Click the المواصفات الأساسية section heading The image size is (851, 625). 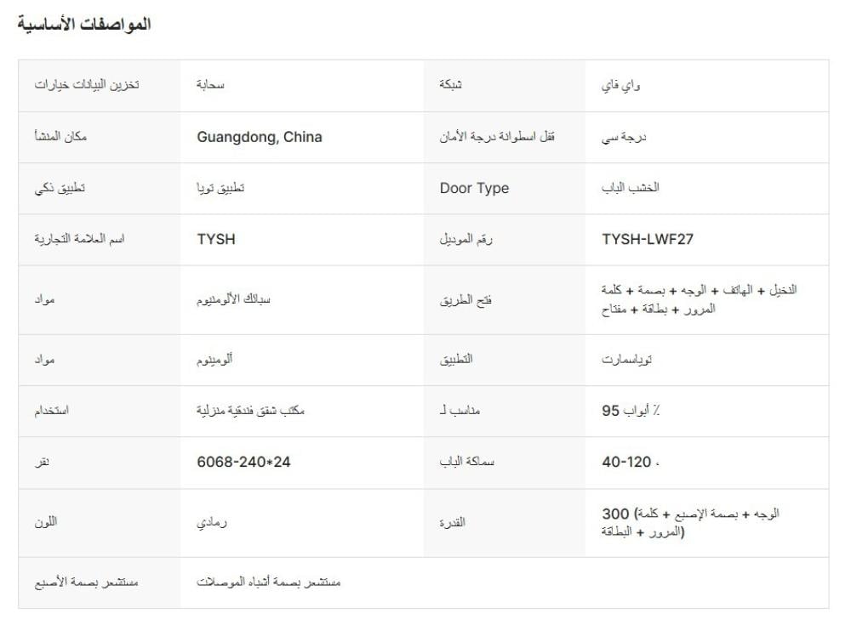(83, 25)
